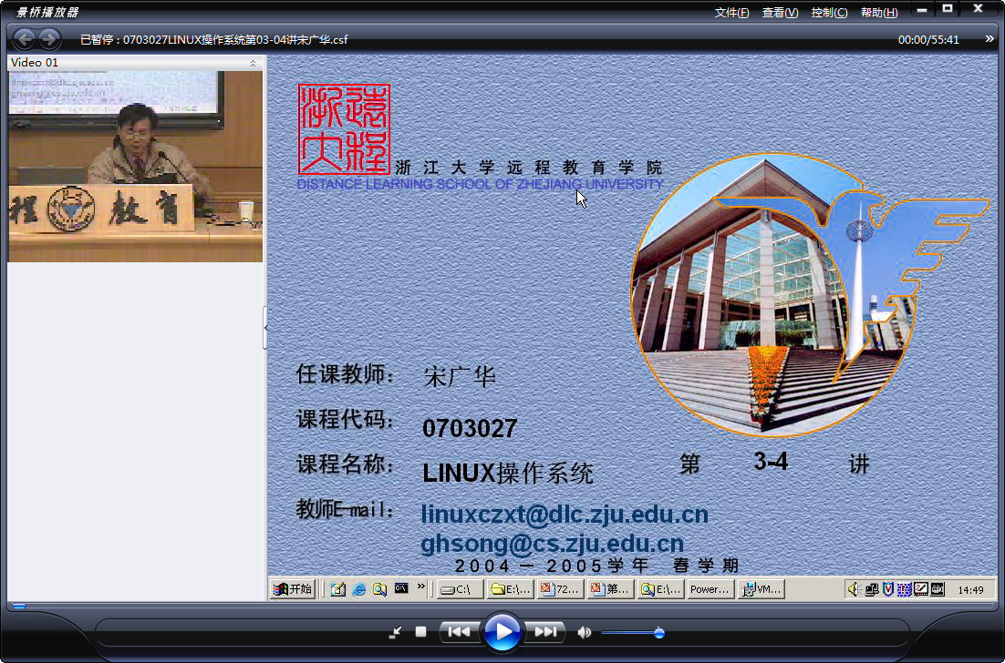This screenshot has height=663, width=1005.
Task: Click the back navigation arrow button
Action: tap(25, 39)
